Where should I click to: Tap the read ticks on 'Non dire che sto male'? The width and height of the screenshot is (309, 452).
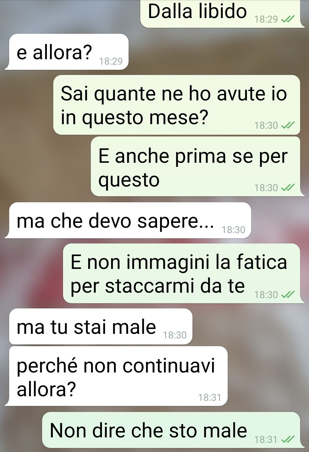(288, 439)
